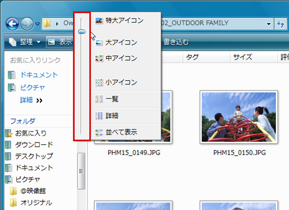
Task: Open the address bar history dropdown arrow
Action: pos(269,24)
